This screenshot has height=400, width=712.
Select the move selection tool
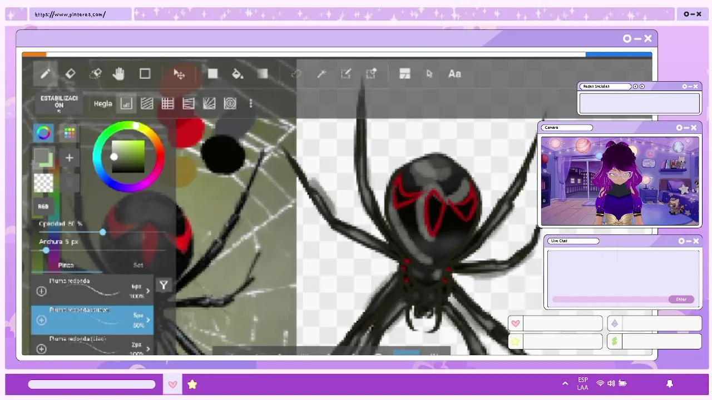pos(179,74)
